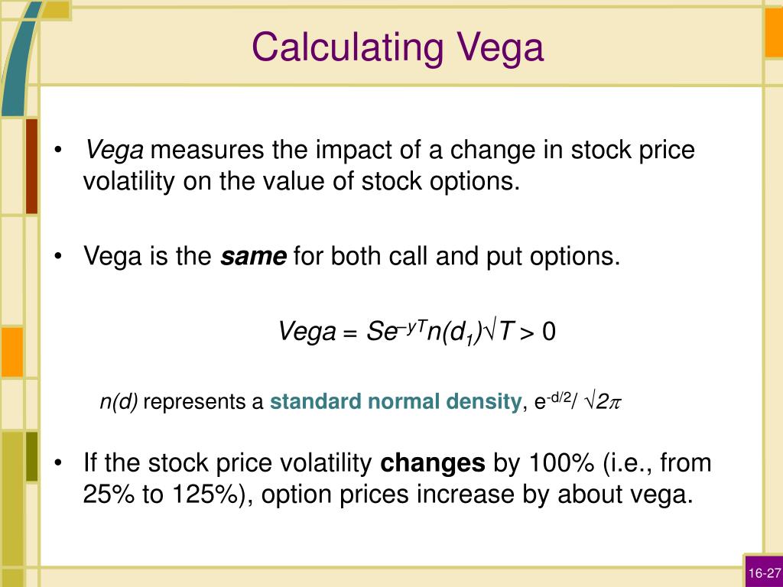Click the '> 0' at end of formula
This screenshot has height=587, width=783.
538,332
